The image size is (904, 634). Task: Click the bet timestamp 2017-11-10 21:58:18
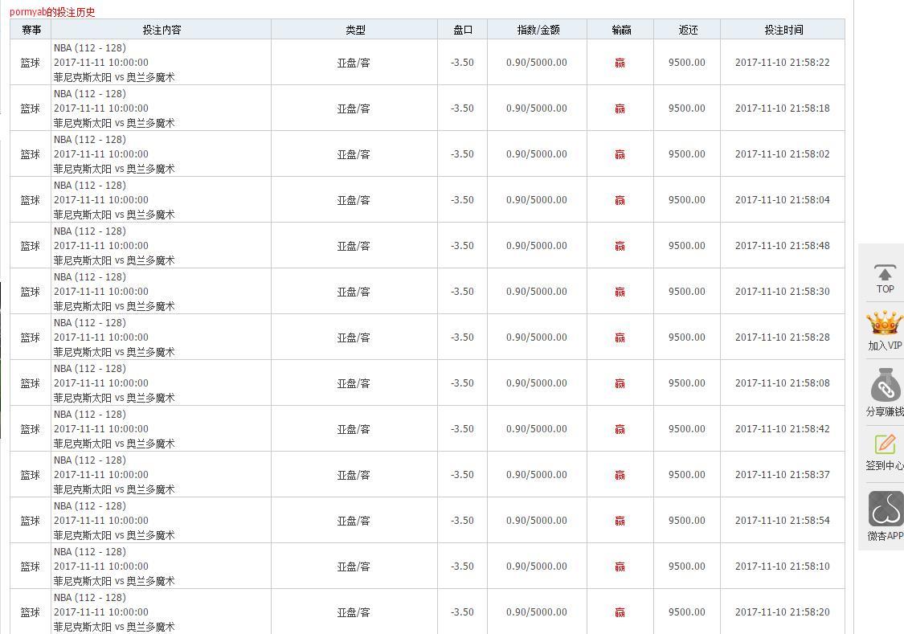[782, 108]
